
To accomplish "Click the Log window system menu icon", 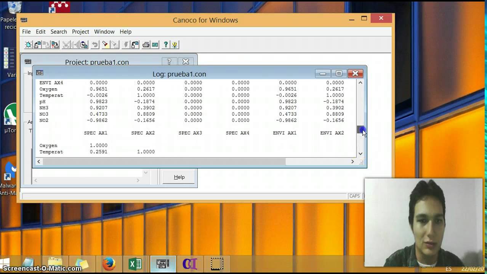I will pos(40,73).
